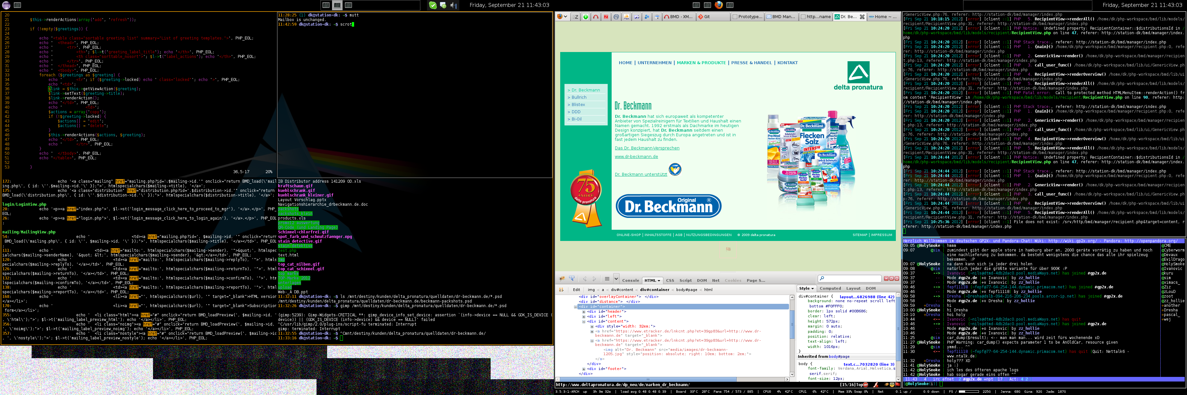Collapse the div id="container" node
Image resolution: width=1187 pixels, height=395 pixels.
click(575, 307)
